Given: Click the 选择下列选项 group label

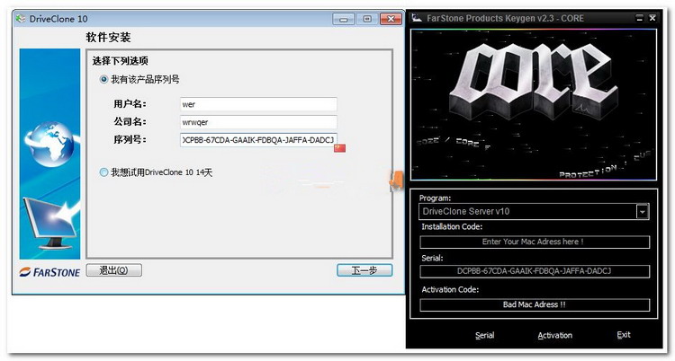Looking at the screenshot, I should [x=120, y=61].
